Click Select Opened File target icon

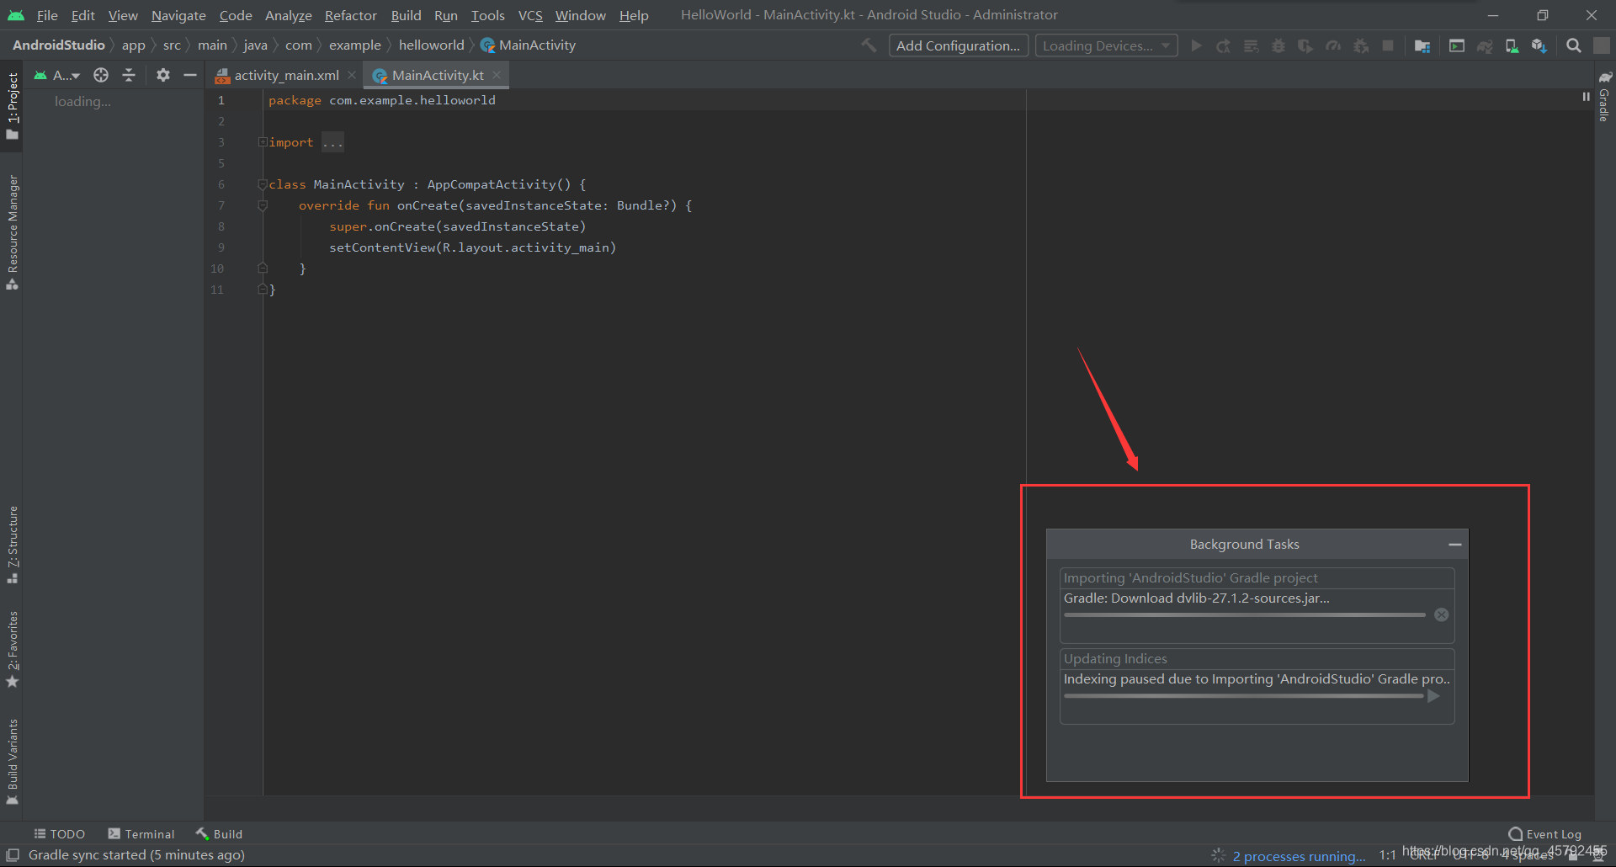(x=101, y=75)
